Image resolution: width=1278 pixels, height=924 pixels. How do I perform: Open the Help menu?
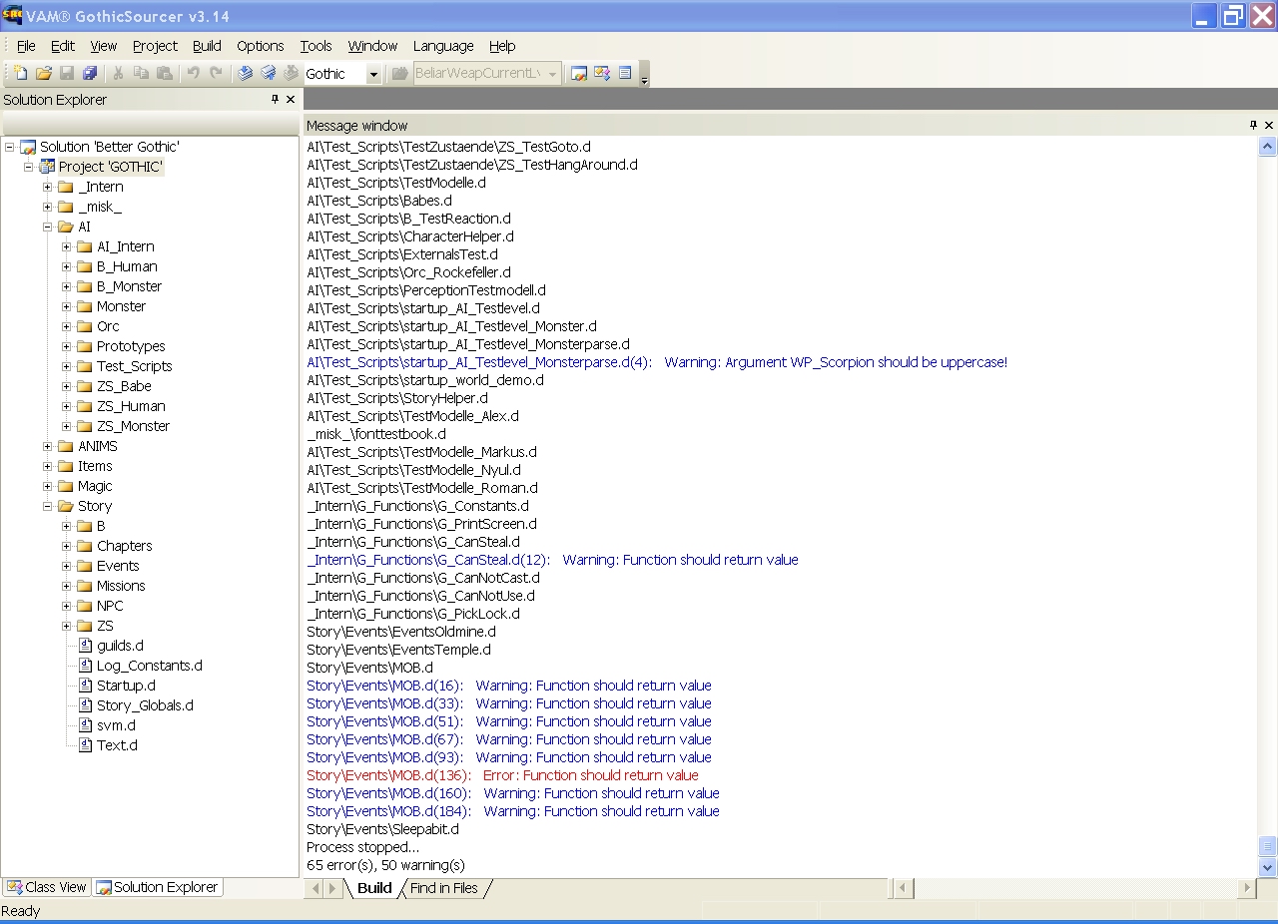tap(502, 46)
